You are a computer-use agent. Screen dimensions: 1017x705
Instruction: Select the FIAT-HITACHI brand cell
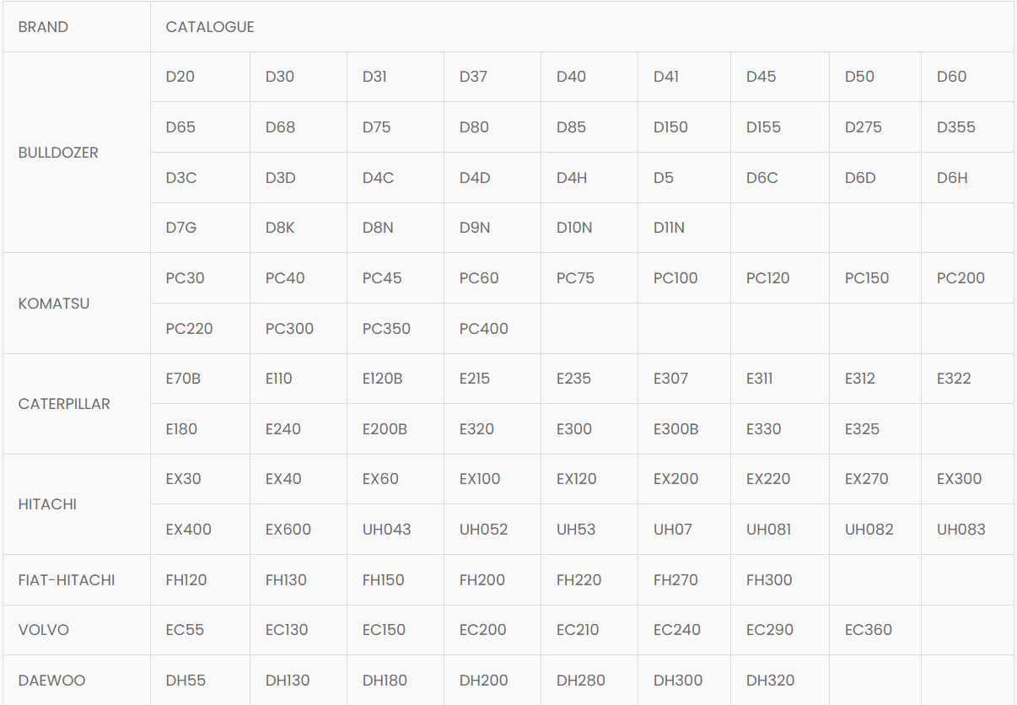77,580
